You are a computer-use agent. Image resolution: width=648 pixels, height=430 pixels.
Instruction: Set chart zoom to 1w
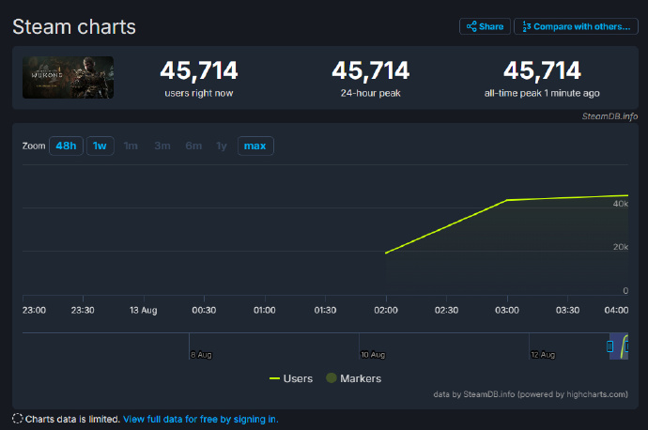[100, 146]
